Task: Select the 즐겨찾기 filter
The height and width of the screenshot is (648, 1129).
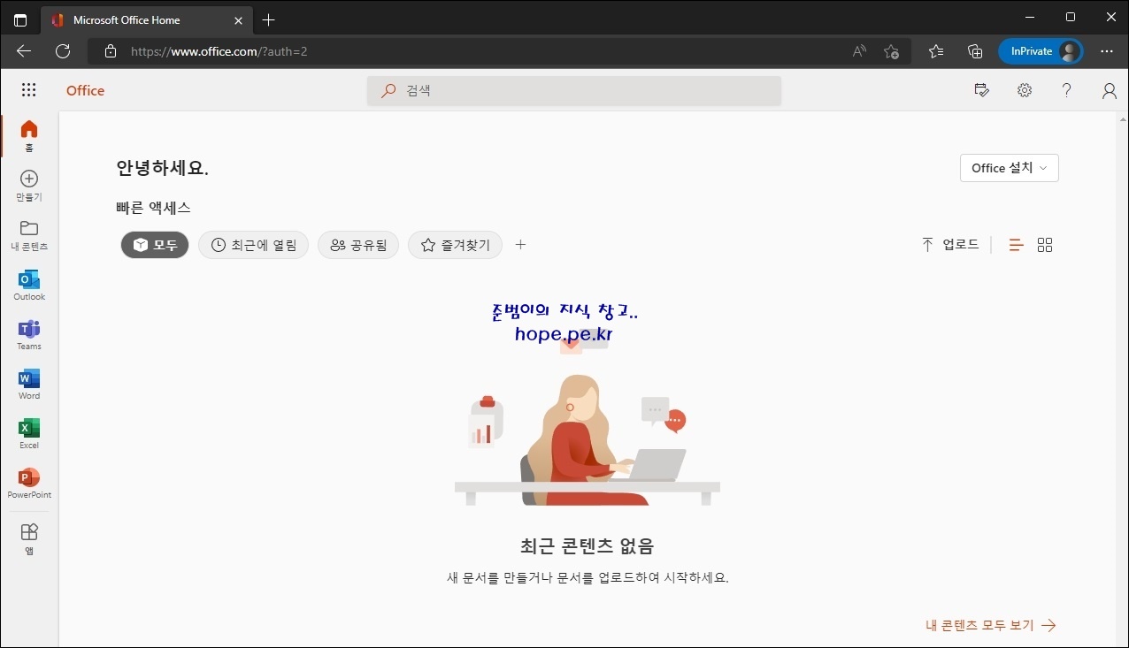Action: click(455, 245)
